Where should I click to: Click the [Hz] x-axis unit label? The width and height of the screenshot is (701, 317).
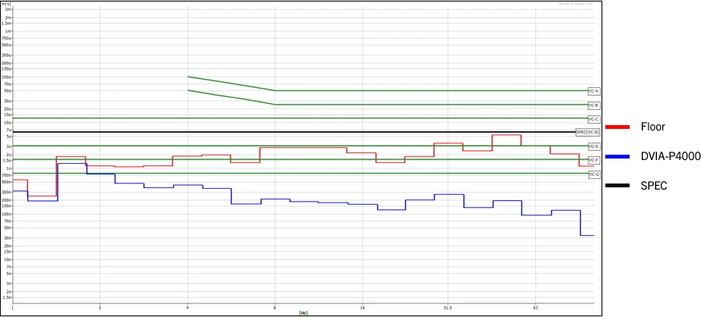pos(303,312)
